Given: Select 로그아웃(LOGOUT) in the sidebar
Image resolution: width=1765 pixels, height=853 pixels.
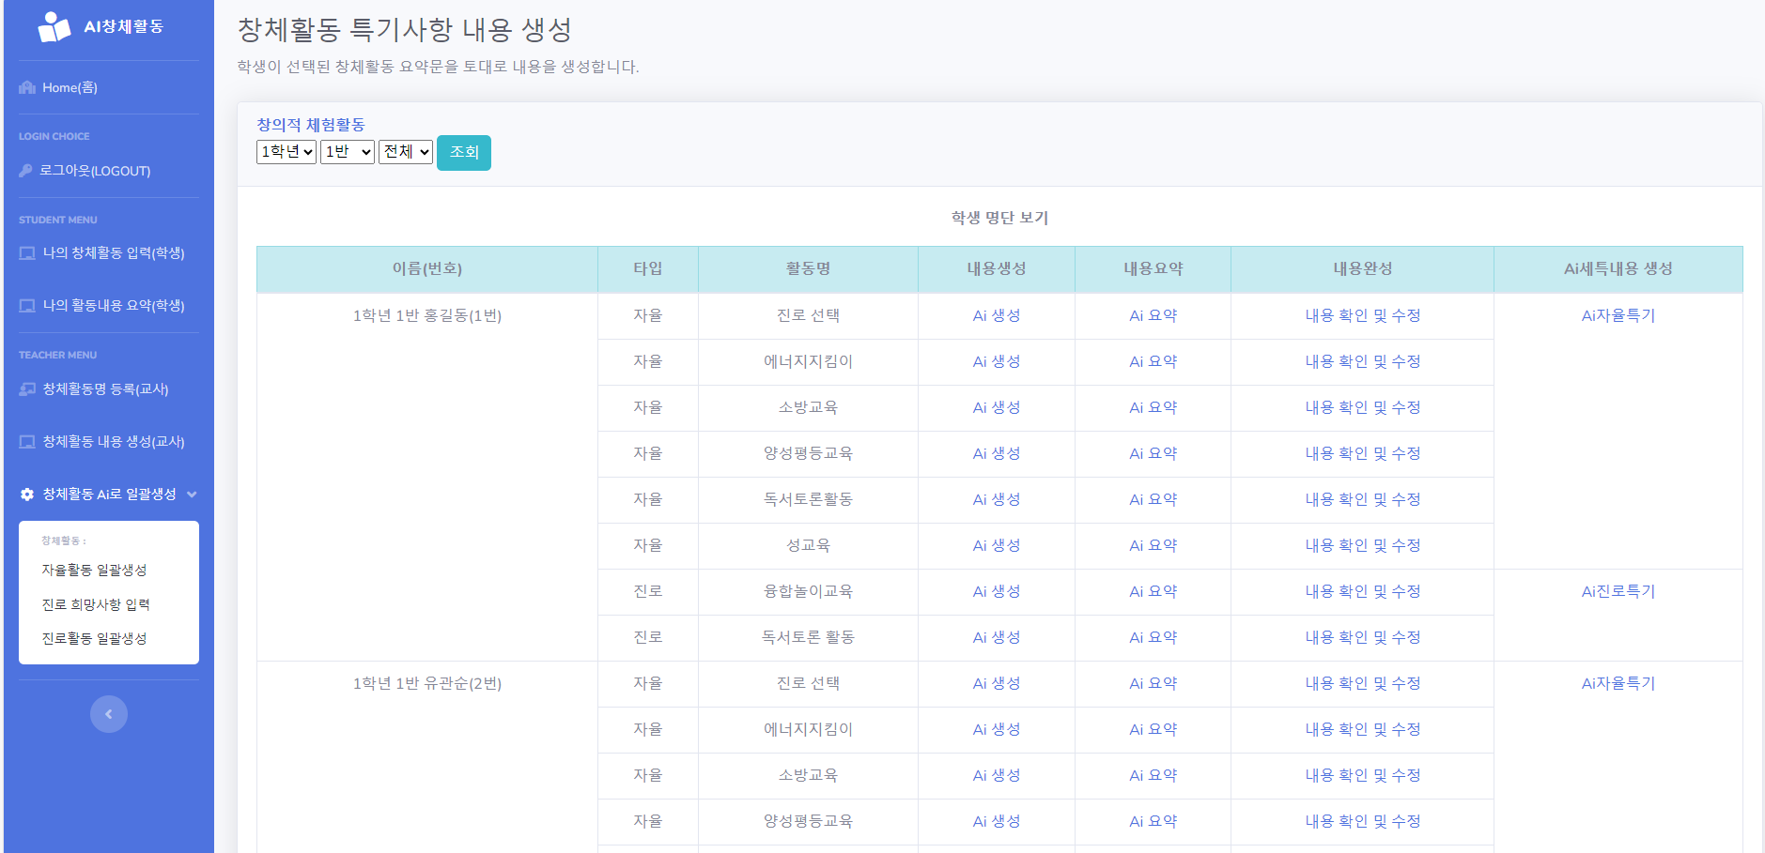Looking at the screenshot, I should coord(95,171).
